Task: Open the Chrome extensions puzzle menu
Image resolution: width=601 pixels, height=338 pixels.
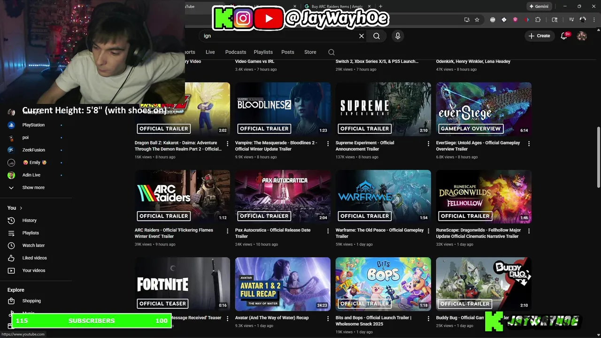Action: click(538, 20)
